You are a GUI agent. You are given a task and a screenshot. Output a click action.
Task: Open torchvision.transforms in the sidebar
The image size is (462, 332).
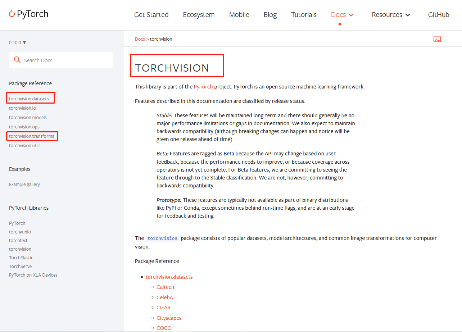(x=32, y=136)
